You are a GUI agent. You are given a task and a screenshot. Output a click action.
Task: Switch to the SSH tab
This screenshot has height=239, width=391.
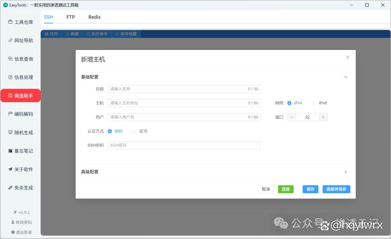[x=49, y=17]
